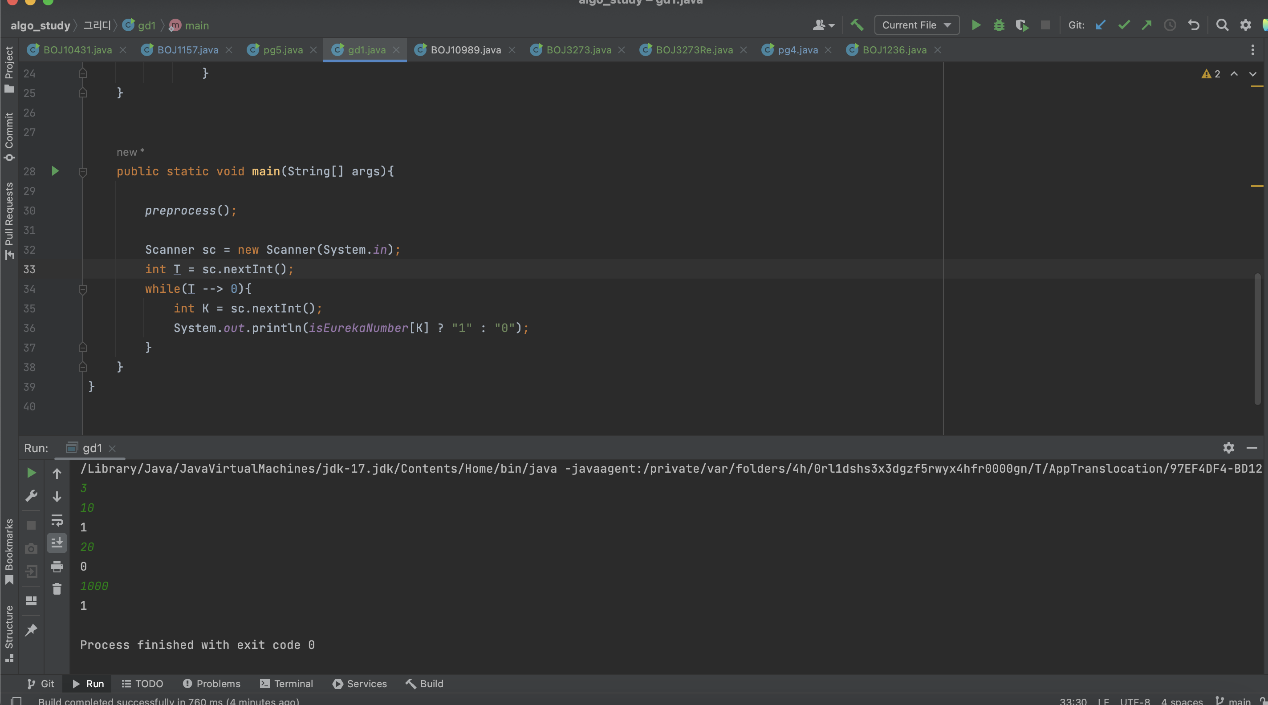Open the Current File run configuration dropdown
The width and height of the screenshot is (1268, 705).
[x=916, y=25]
